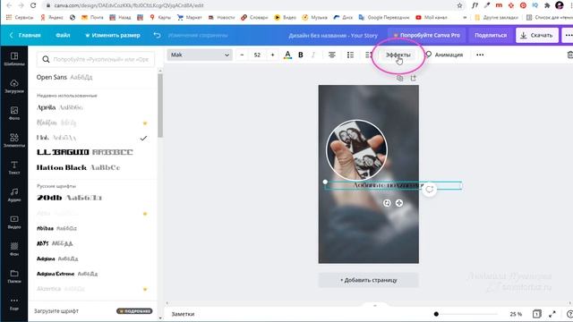
Task: Click the font search field
Action: [96, 59]
